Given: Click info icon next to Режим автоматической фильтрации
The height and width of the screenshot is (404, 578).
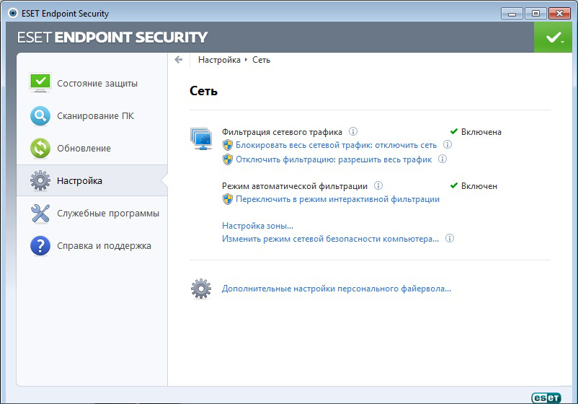Looking at the screenshot, I should coord(378,186).
